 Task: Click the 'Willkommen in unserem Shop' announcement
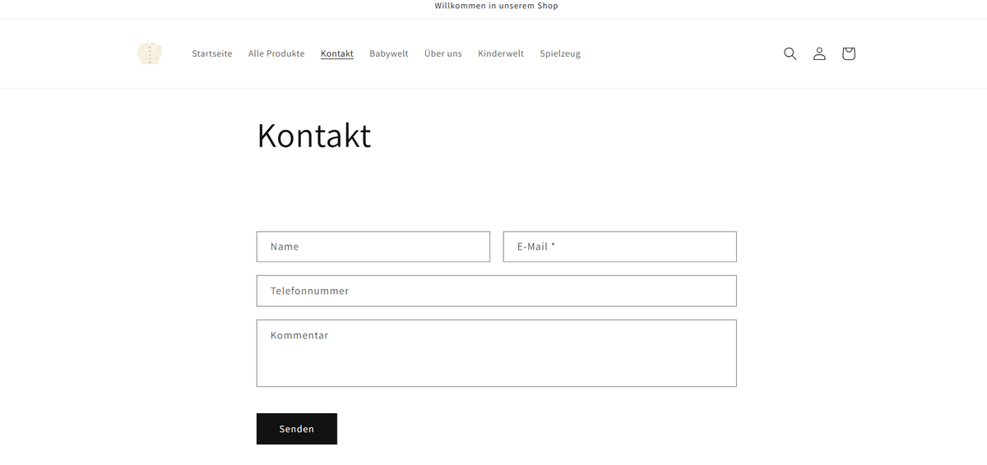(x=497, y=6)
